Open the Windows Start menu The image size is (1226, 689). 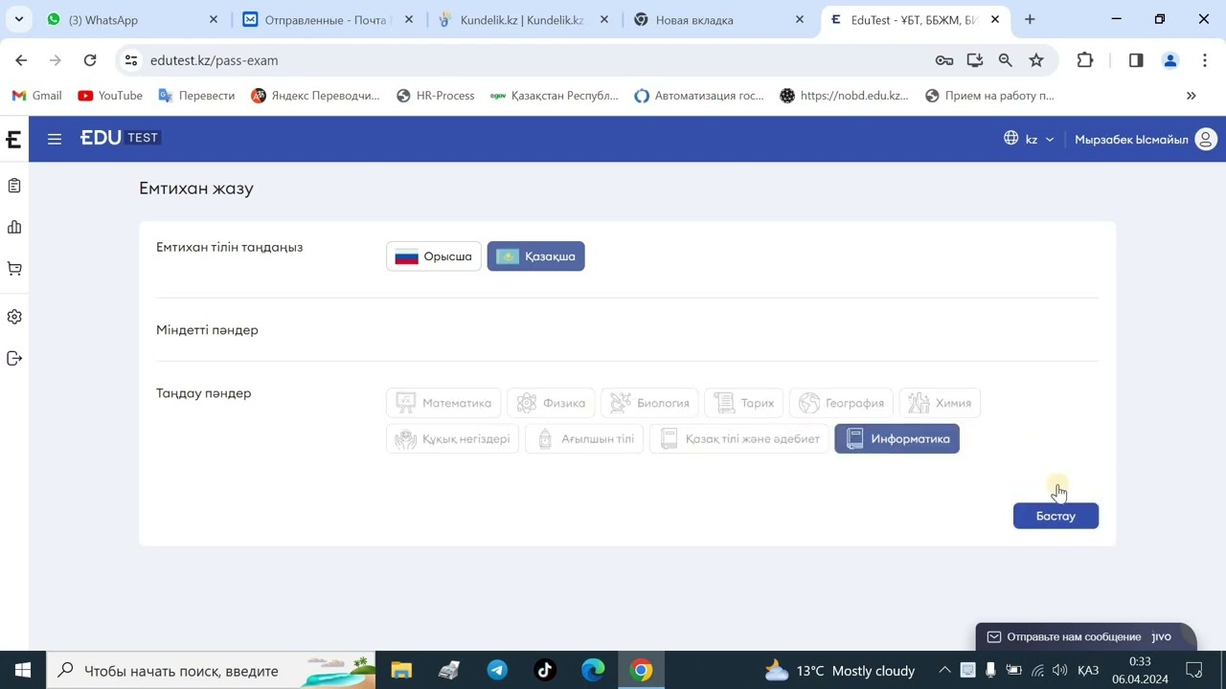tap(23, 670)
